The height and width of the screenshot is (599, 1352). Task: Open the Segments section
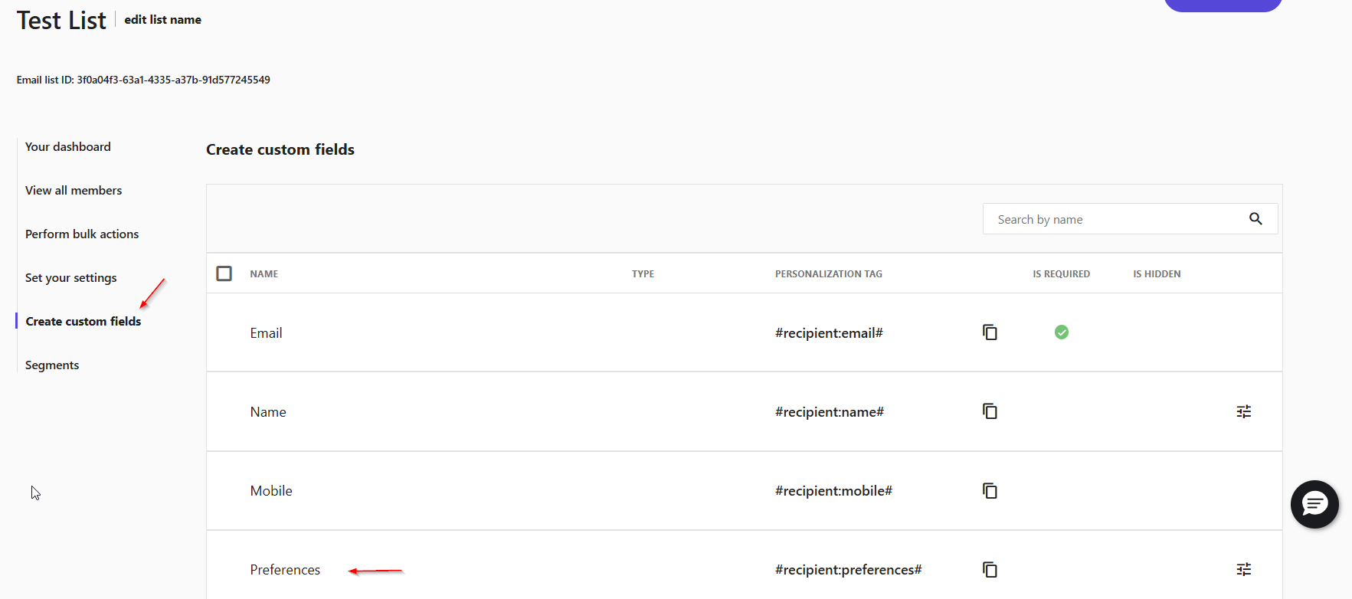tap(52, 365)
